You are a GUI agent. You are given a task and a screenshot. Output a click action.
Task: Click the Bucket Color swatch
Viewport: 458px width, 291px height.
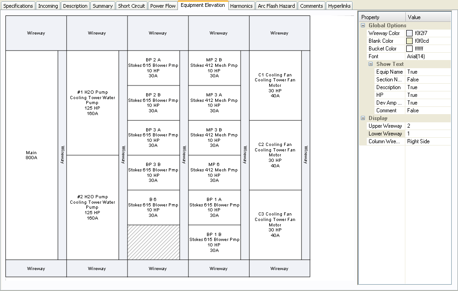(409, 49)
